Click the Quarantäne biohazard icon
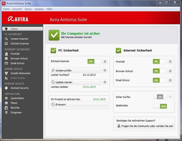This screenshot has height=141, width=182. tap(6, 98)
